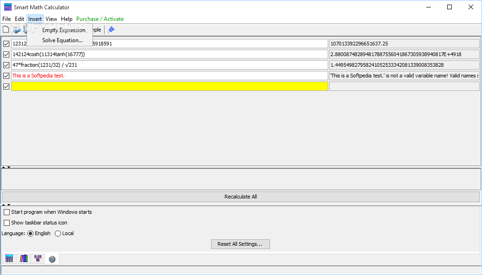Collapse the panel using arrows above the message area
The image size is (482, 275).
(x=6, y=167)
